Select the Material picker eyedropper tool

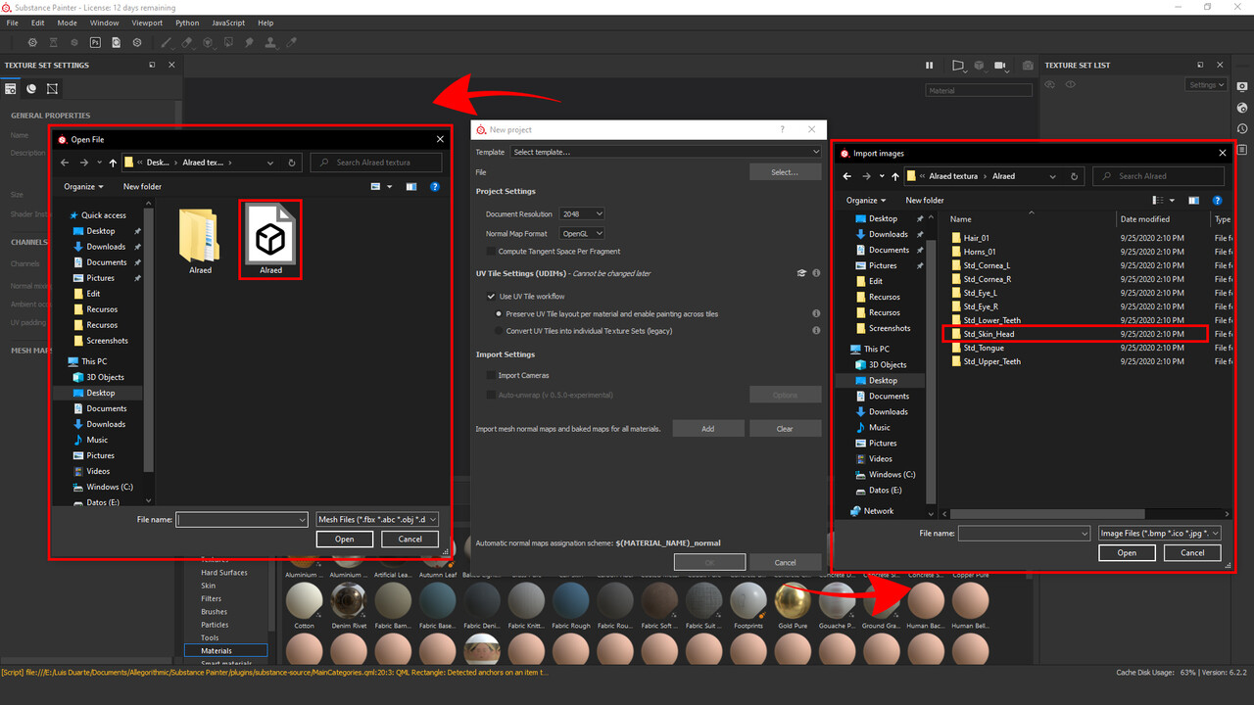point(291,43)
